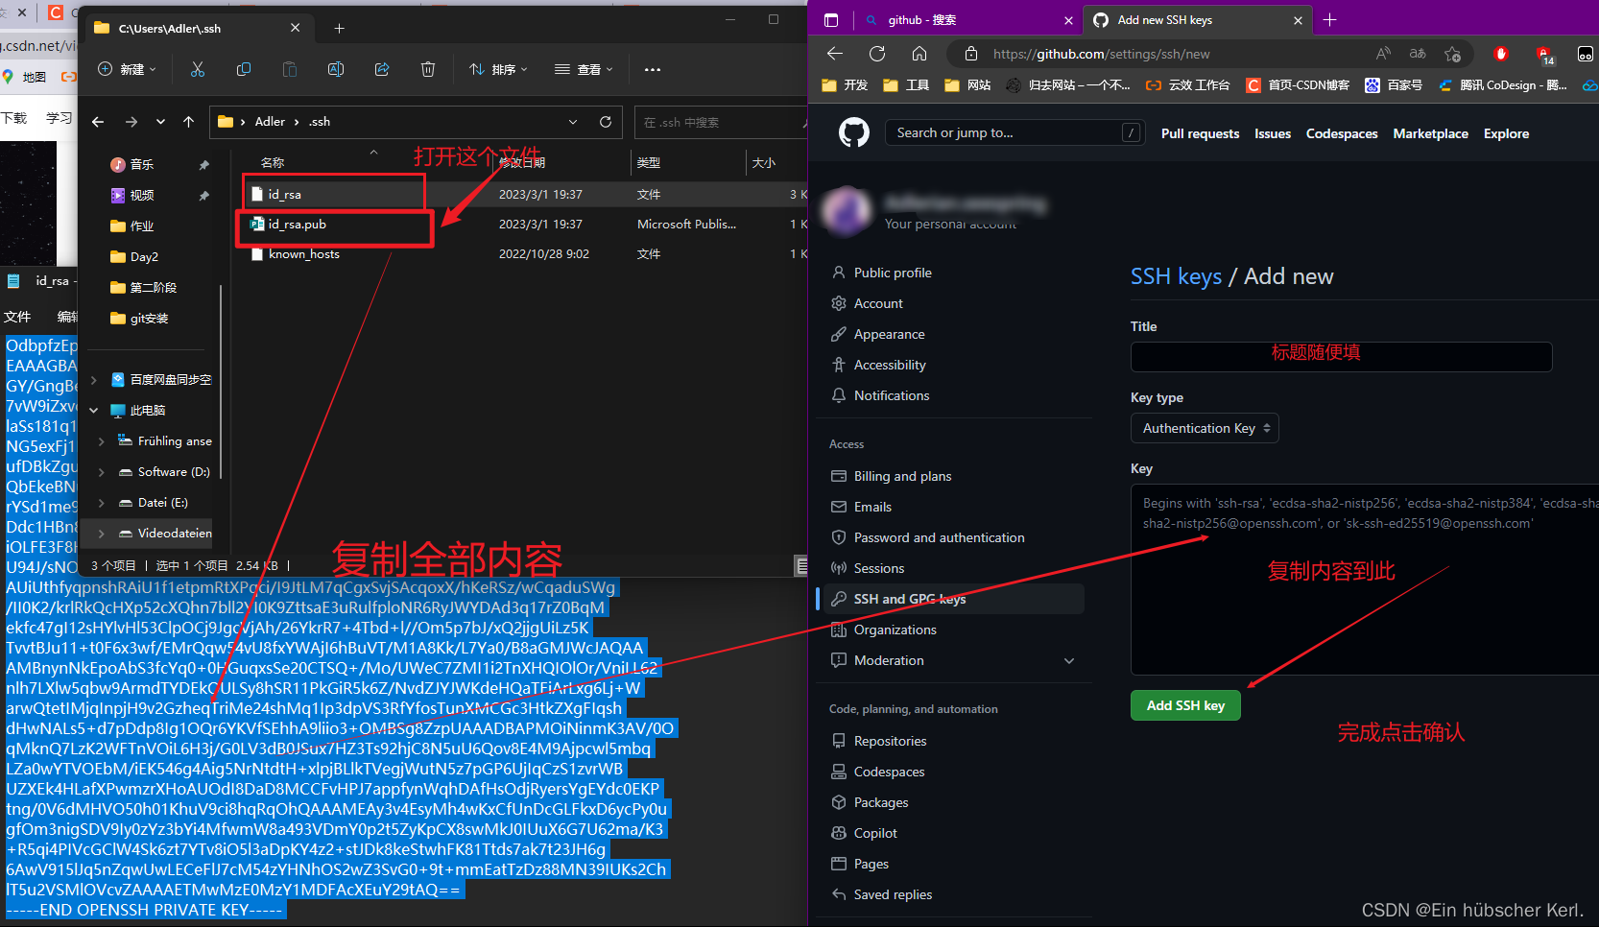Open Explore in GitHub header

pos(1506,133)
